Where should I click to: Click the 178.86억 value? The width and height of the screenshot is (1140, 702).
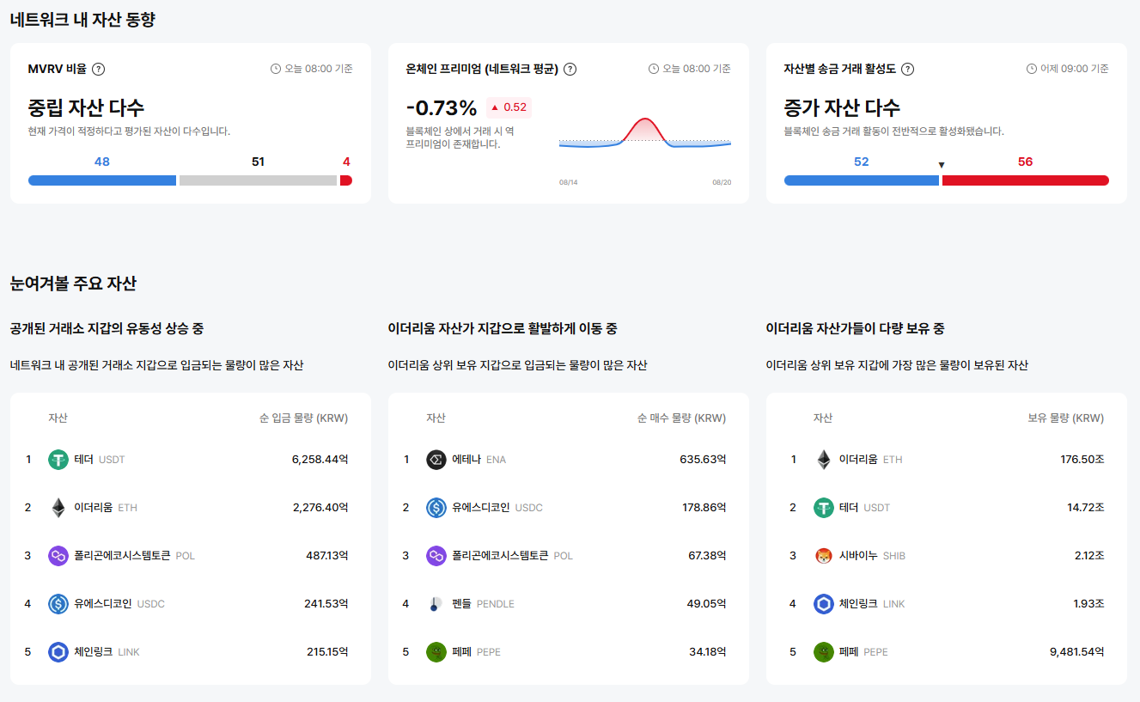coord(704,508)
